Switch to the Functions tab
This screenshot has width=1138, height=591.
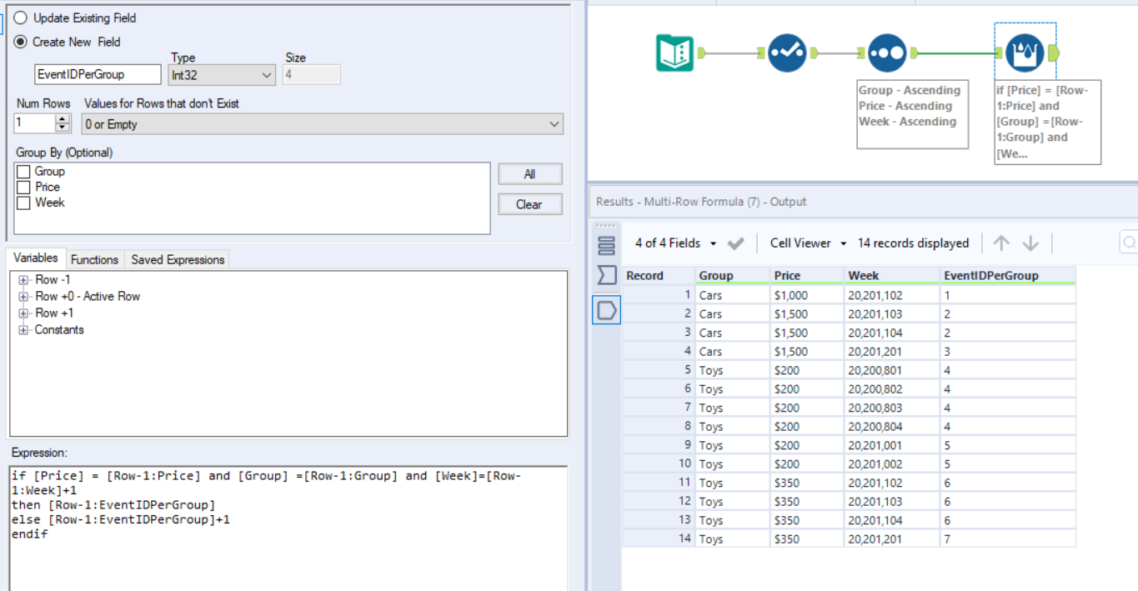click(x=94, y=260)
